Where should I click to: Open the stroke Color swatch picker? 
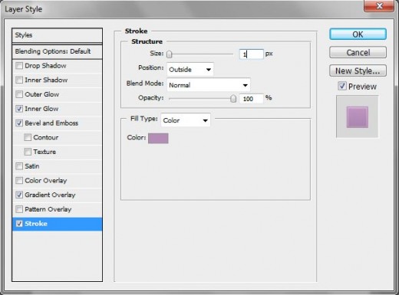click(x=158, y=138)
